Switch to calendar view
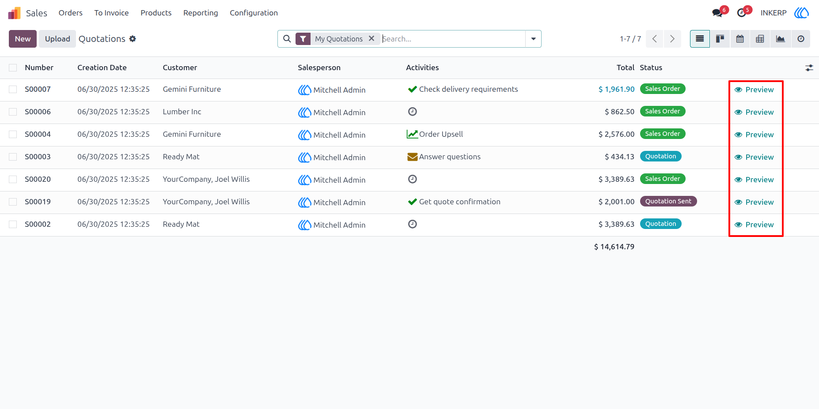The image size is (819, 409). 740,39
